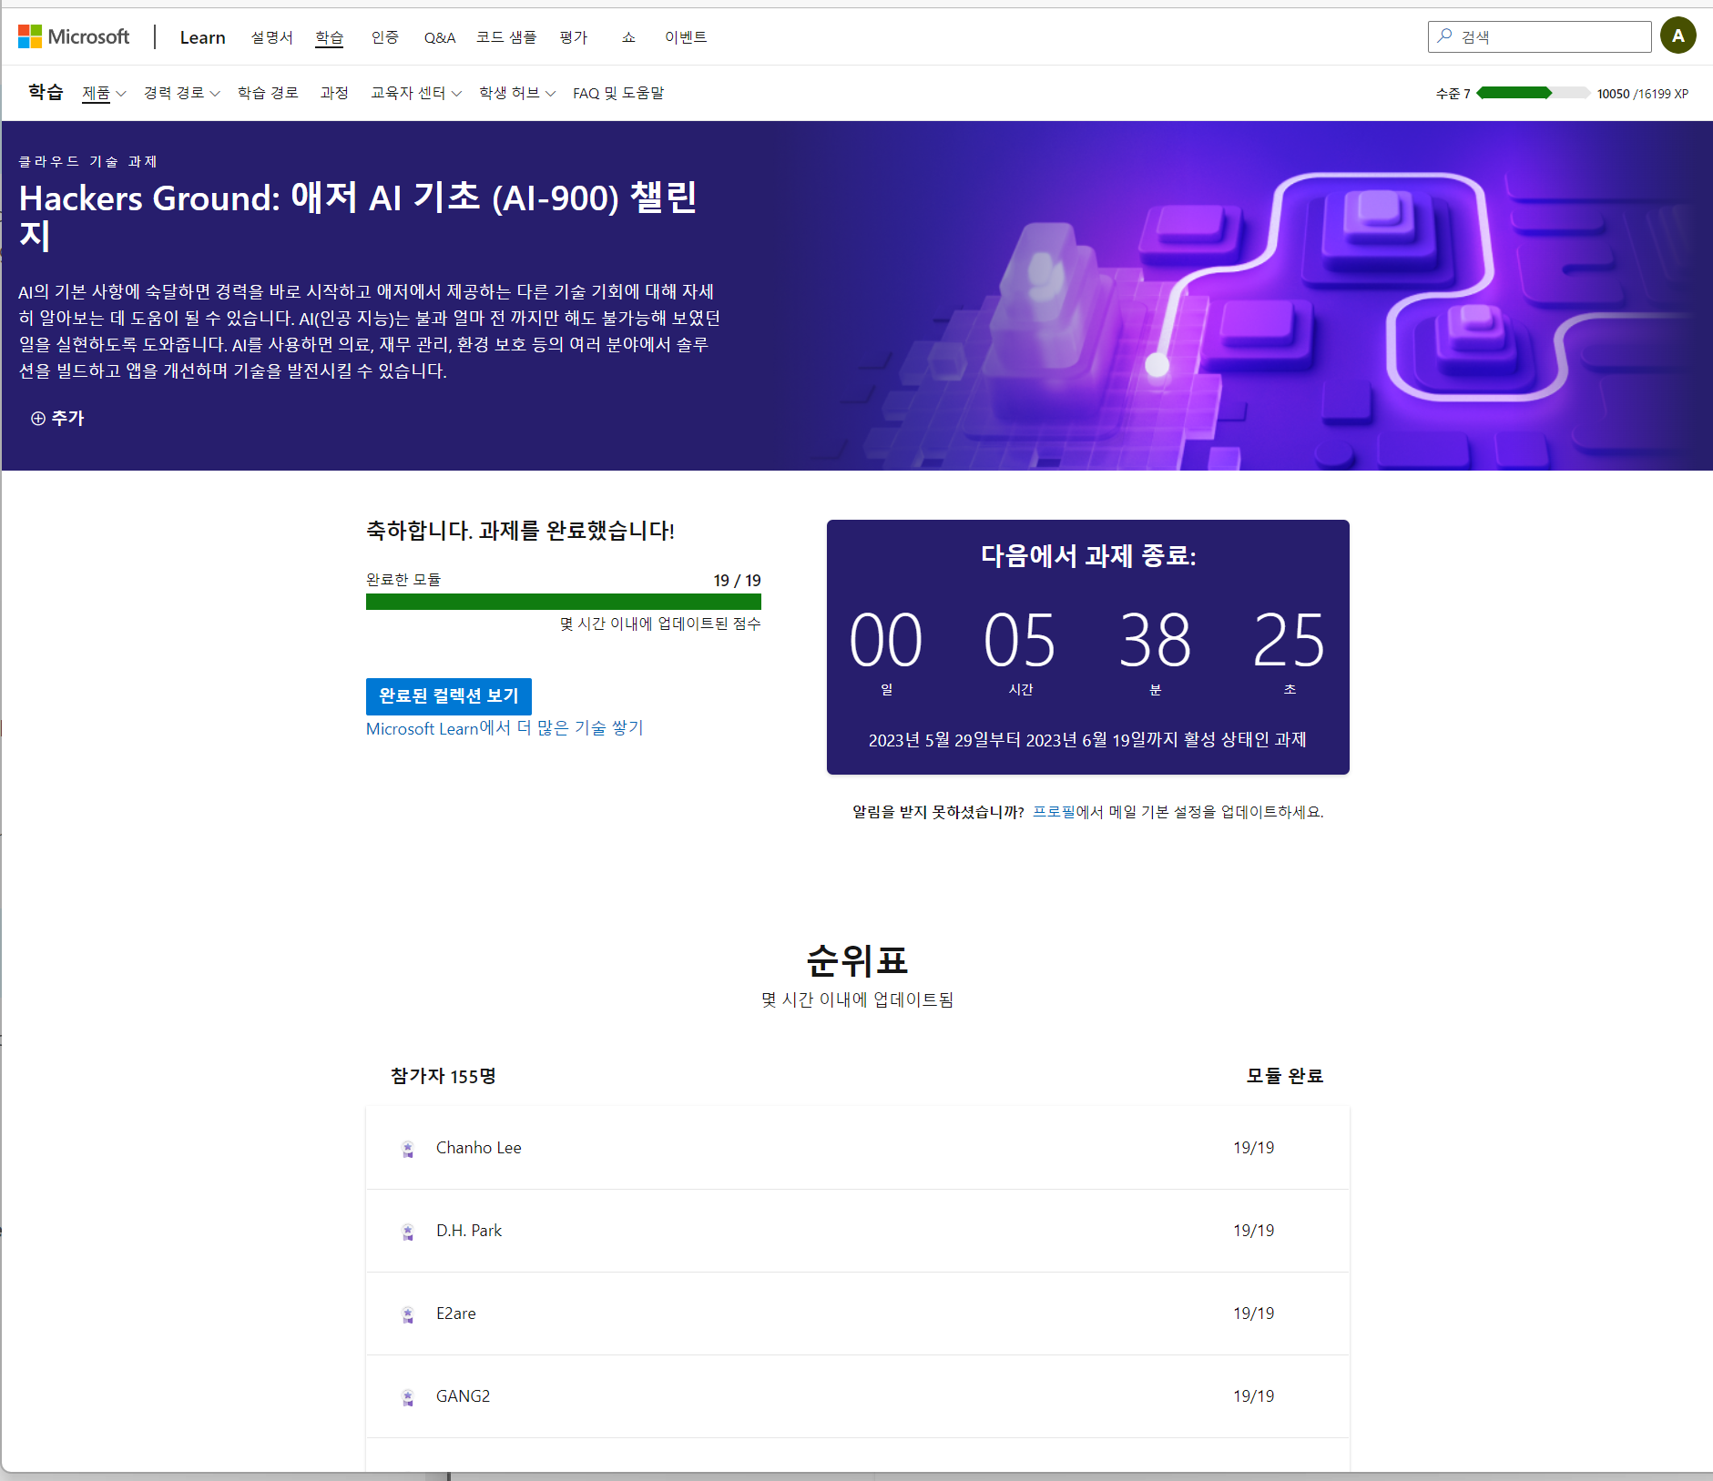The height and width of the screenshot is (1481, 1713).
Task: Go to Learn home link
Action: click(202, 37)
